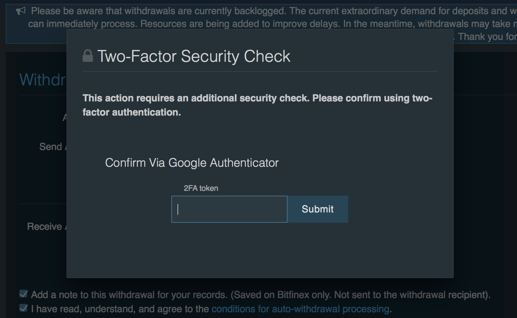Toggle the auto-withdrawal conditions agreement checkbox
The image size is (517, 318).
(24, 308)
